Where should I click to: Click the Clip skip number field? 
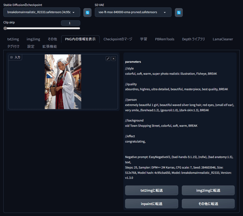70,23
